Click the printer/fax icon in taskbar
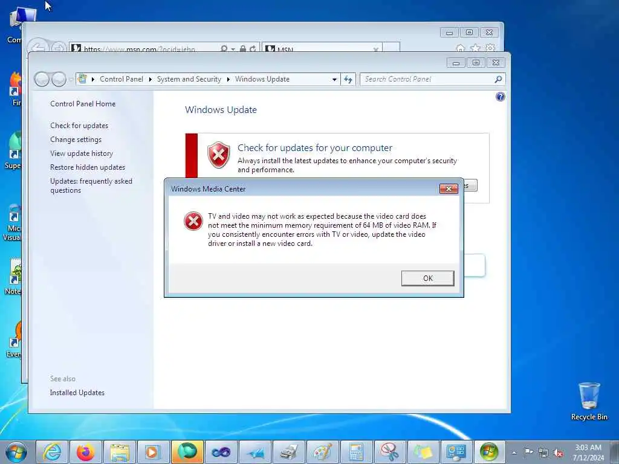Screen dimensions: 619x464 (x=289, y=452)
